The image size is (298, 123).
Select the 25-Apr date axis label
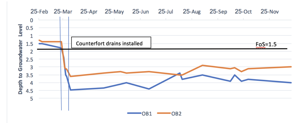pos(89,12)
